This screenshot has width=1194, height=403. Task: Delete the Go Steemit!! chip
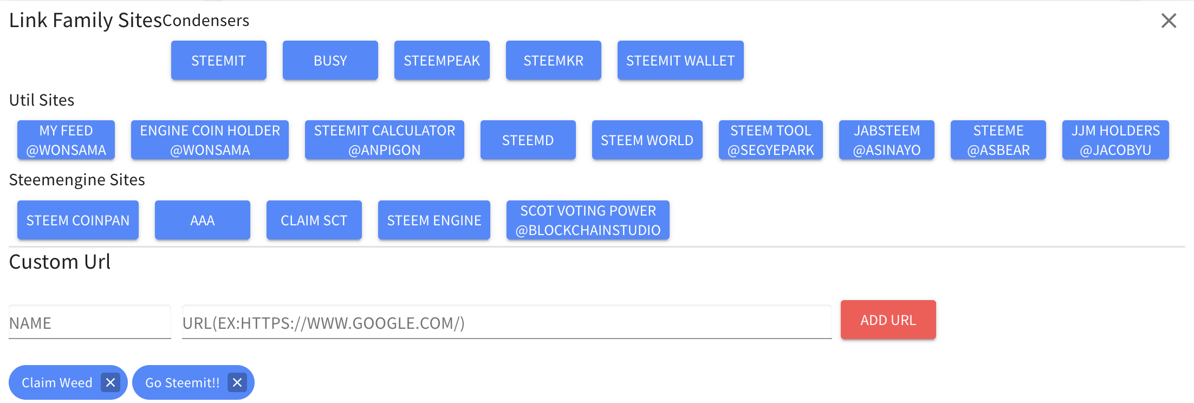click(237, 382)
